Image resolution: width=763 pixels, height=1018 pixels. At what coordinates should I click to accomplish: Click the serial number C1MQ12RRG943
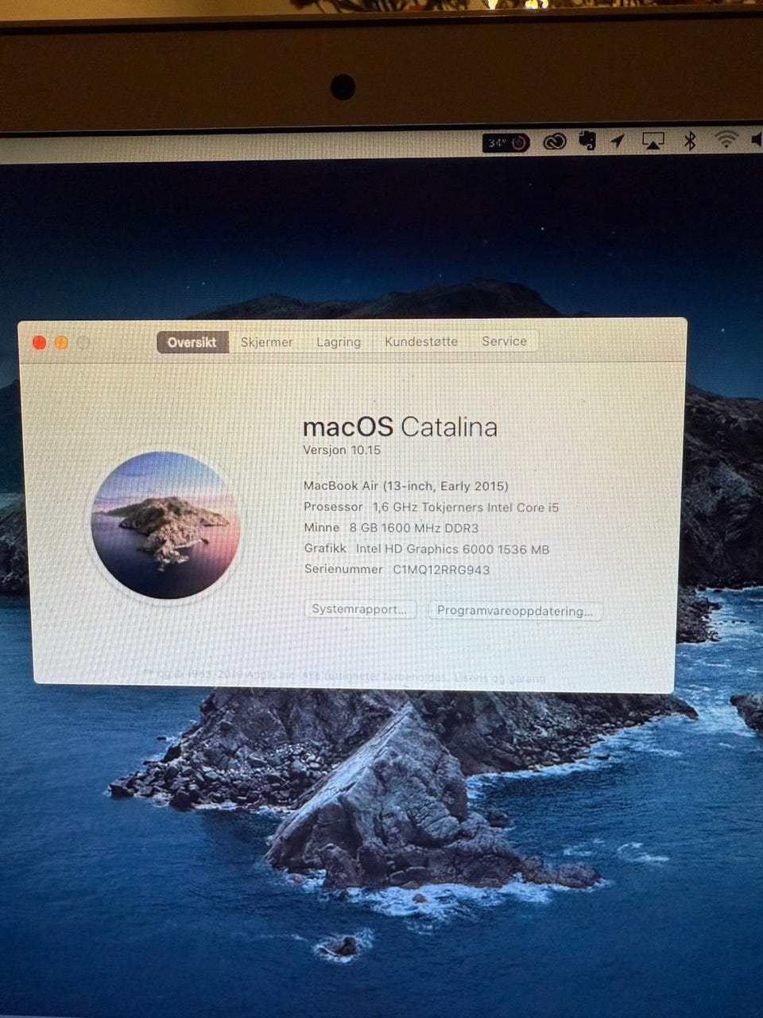click(x=441, y=569)
